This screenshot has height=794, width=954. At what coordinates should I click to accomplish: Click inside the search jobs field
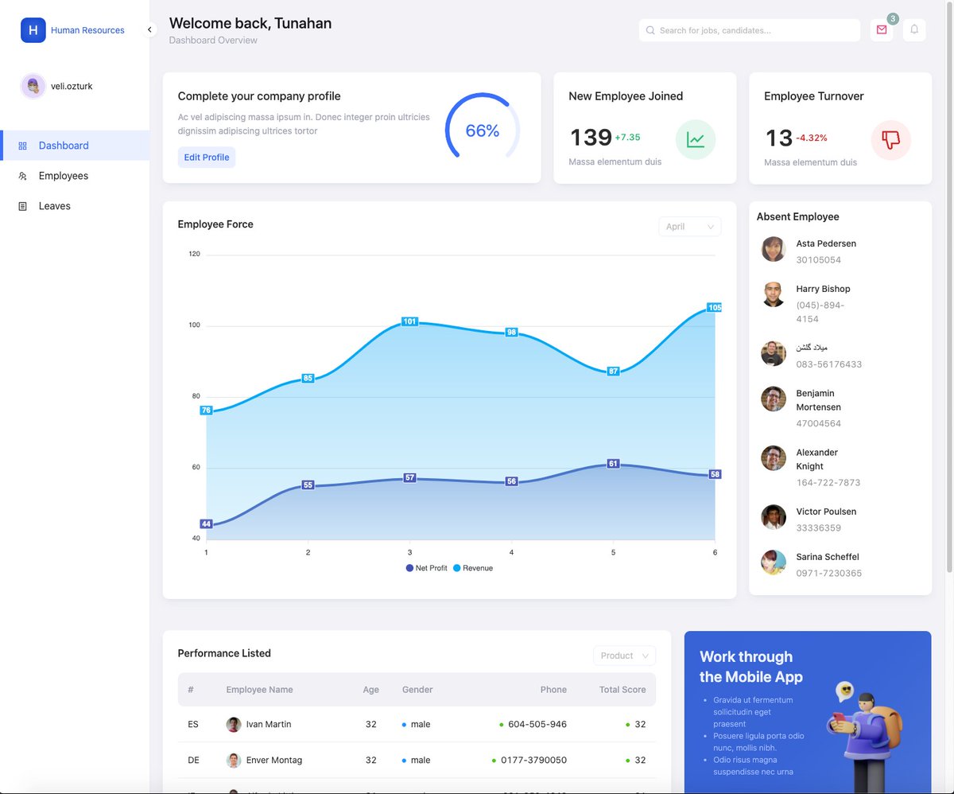(x=748, y=30)
